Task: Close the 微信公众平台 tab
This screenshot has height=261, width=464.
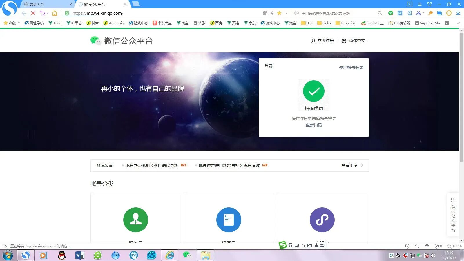Action: (125, 4)
